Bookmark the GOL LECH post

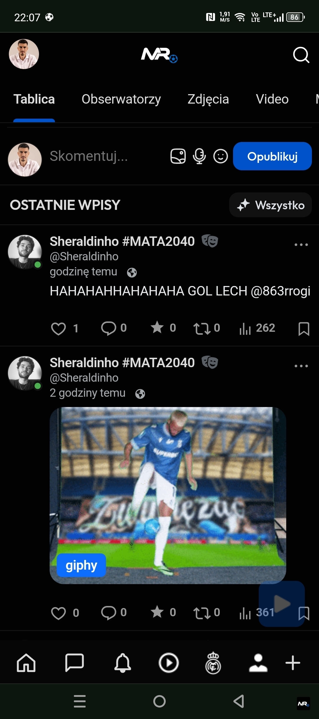coord(304,329)
